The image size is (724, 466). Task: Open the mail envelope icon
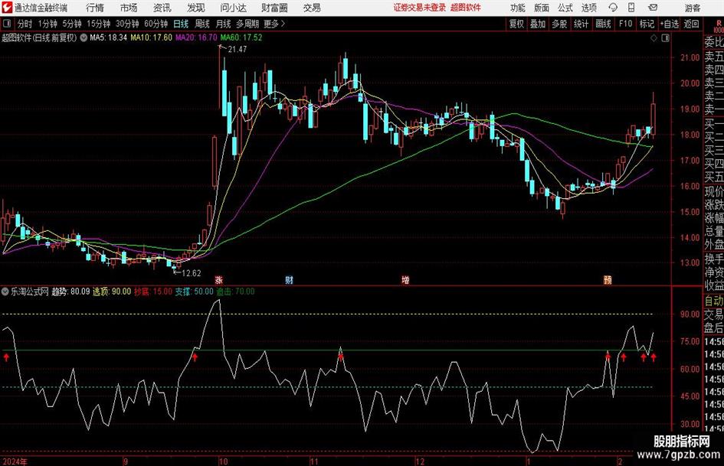[653, 8]
